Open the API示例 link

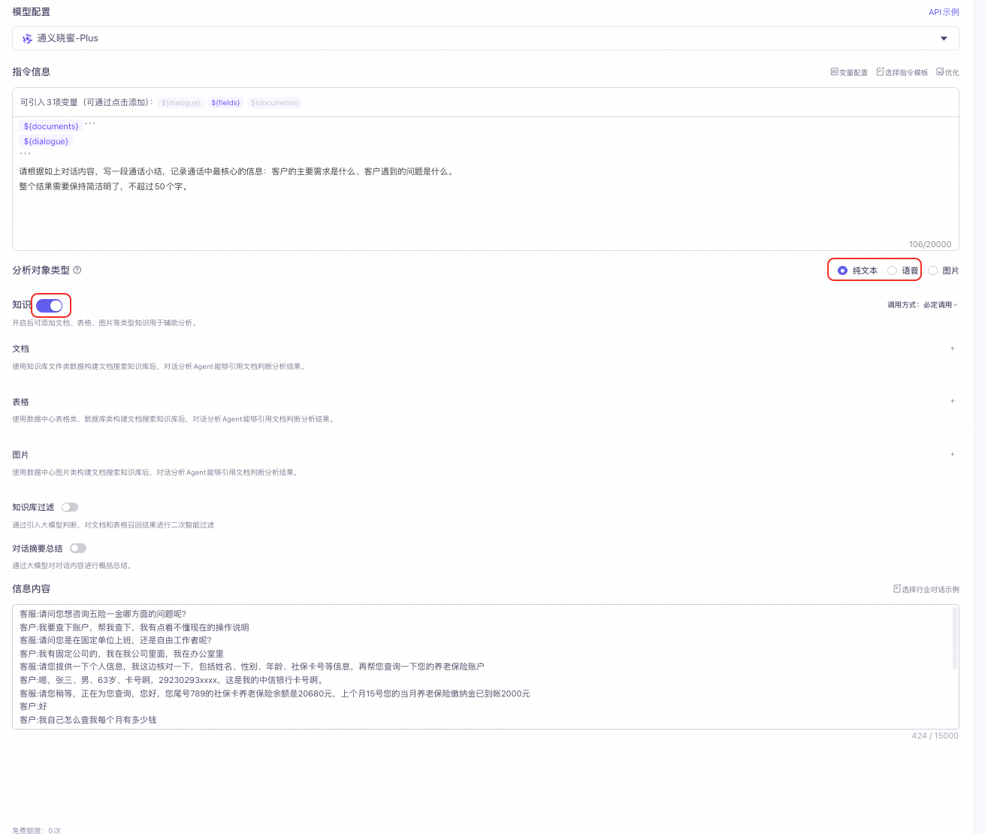944,12
